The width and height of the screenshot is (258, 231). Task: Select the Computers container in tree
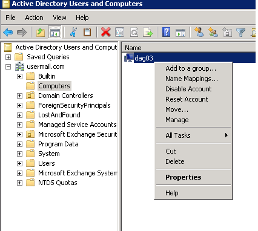click(x=54, y=86)
